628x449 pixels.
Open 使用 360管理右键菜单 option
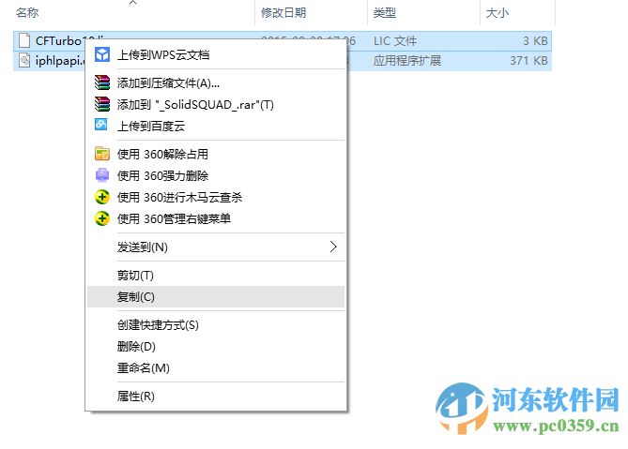click(x=216, y=218)
